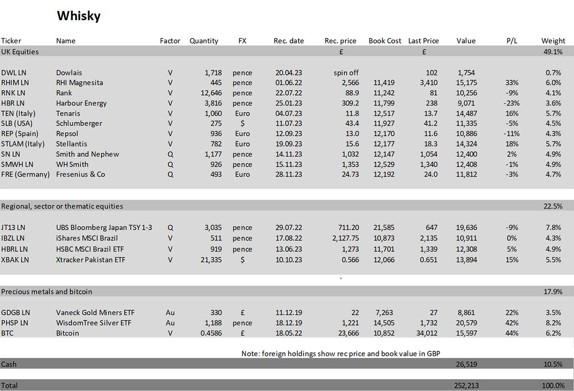The width and height of the screenshot is (574, 391).
Task: Click WisdomTree Silver ETF name
Action: pyautogui.click(x=94, y=323)
